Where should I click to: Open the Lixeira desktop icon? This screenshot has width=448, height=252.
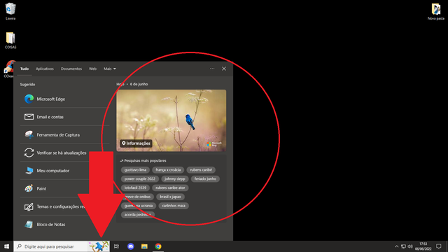(10, 11)
